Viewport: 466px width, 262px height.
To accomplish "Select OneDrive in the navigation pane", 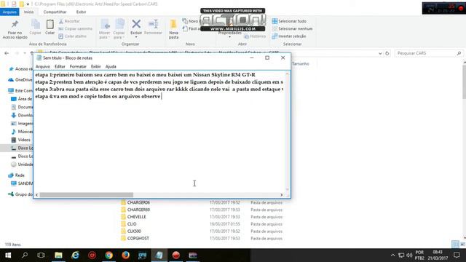I will (x=20, y=79).
